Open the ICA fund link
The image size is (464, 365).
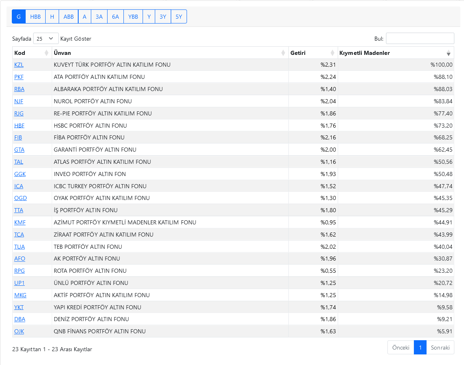(19, 186)
